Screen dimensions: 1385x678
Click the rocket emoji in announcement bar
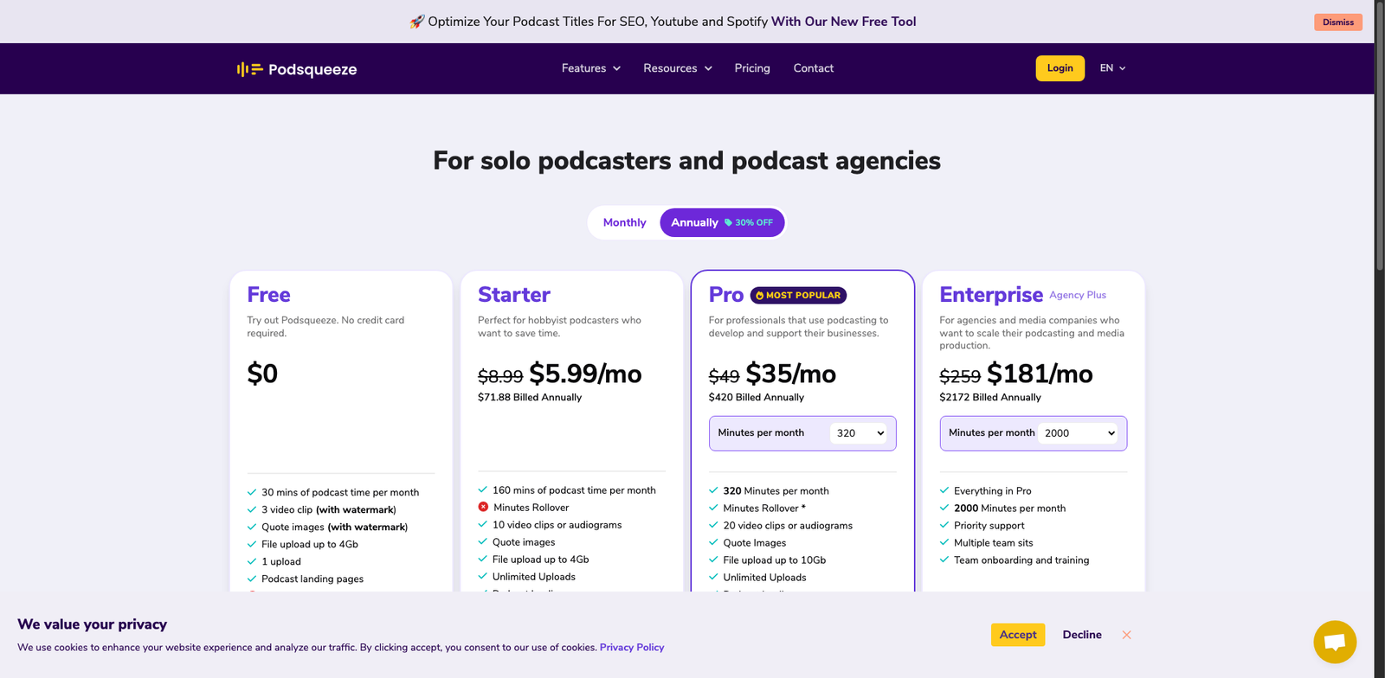416,22
